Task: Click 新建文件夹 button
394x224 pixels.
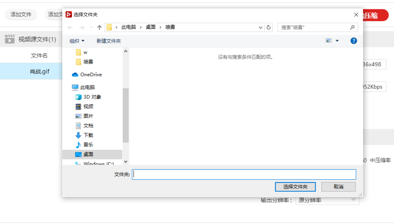Action: [x=109, y=41]
